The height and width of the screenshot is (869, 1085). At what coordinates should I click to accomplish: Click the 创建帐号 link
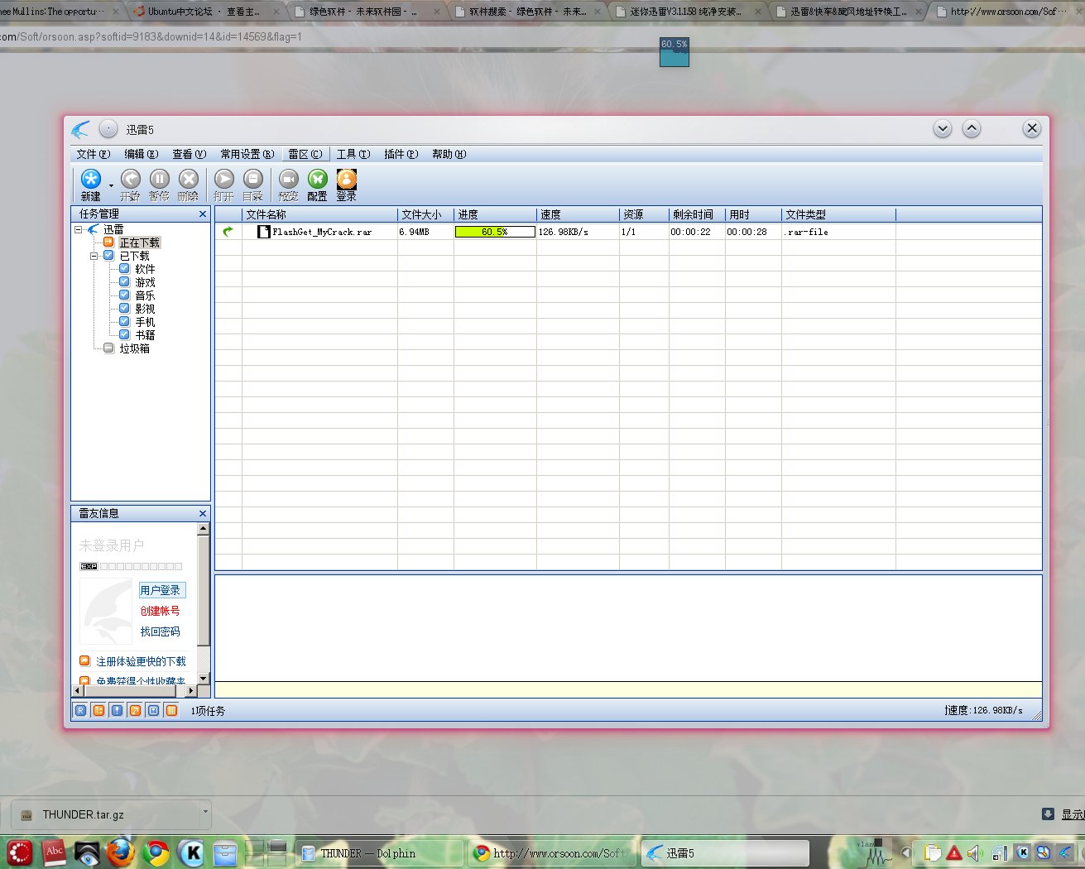160,611
